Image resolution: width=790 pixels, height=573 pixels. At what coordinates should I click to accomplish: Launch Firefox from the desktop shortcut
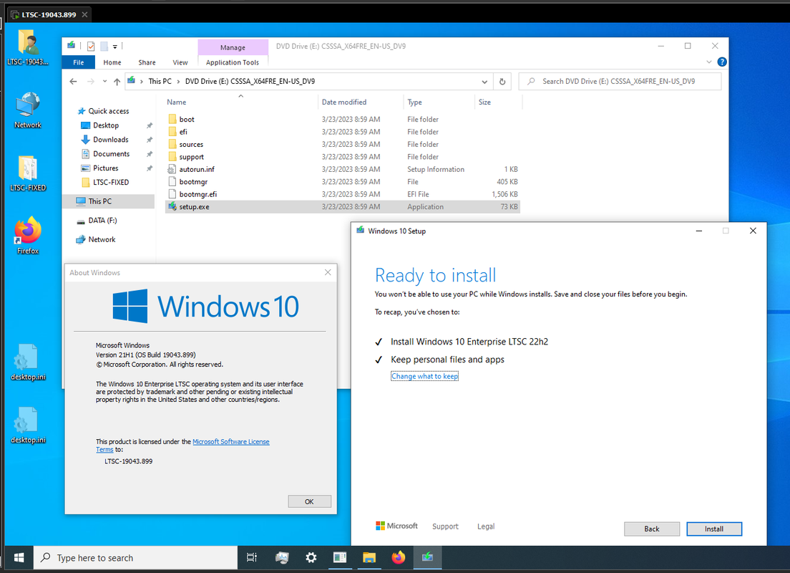click(x=28, y=236)
